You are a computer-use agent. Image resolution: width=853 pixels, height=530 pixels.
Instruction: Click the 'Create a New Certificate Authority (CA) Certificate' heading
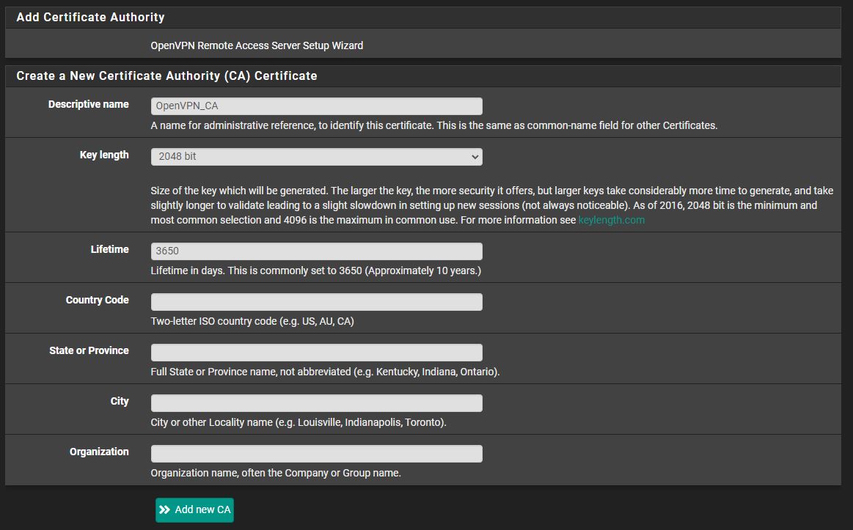(166, 76)
